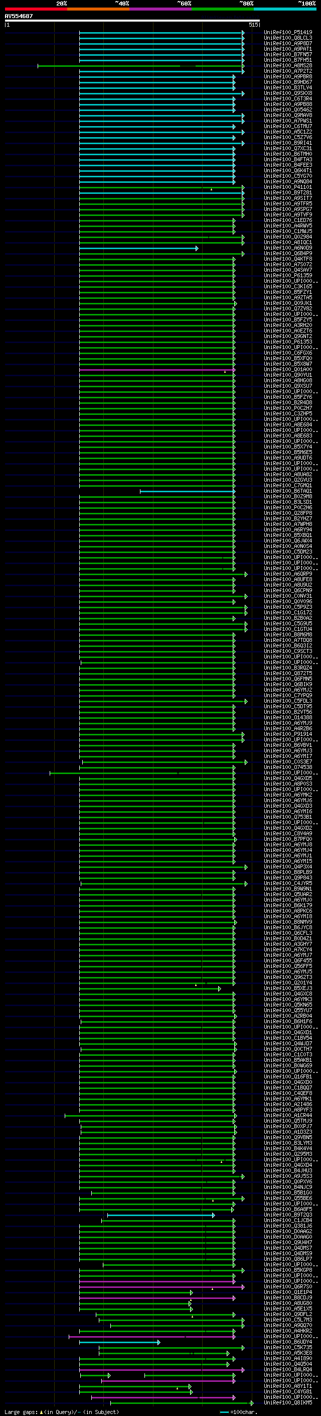Click the white query sequence bar

point(132,20)
